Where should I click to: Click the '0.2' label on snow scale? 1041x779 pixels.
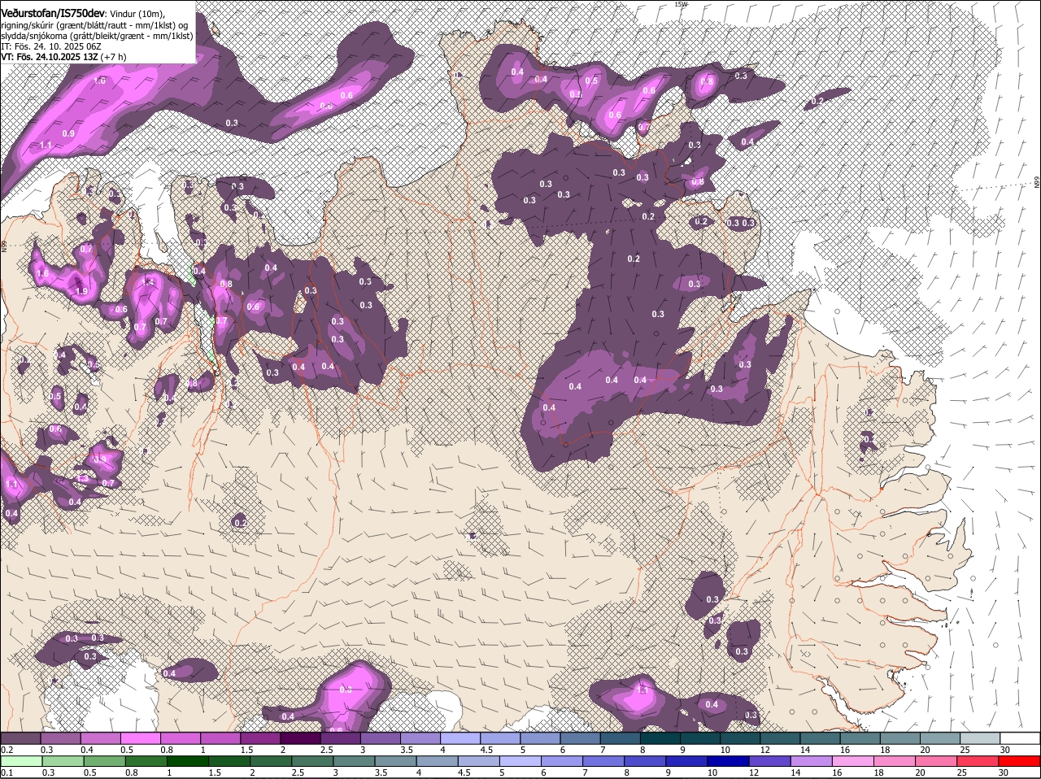click(7, 750)
